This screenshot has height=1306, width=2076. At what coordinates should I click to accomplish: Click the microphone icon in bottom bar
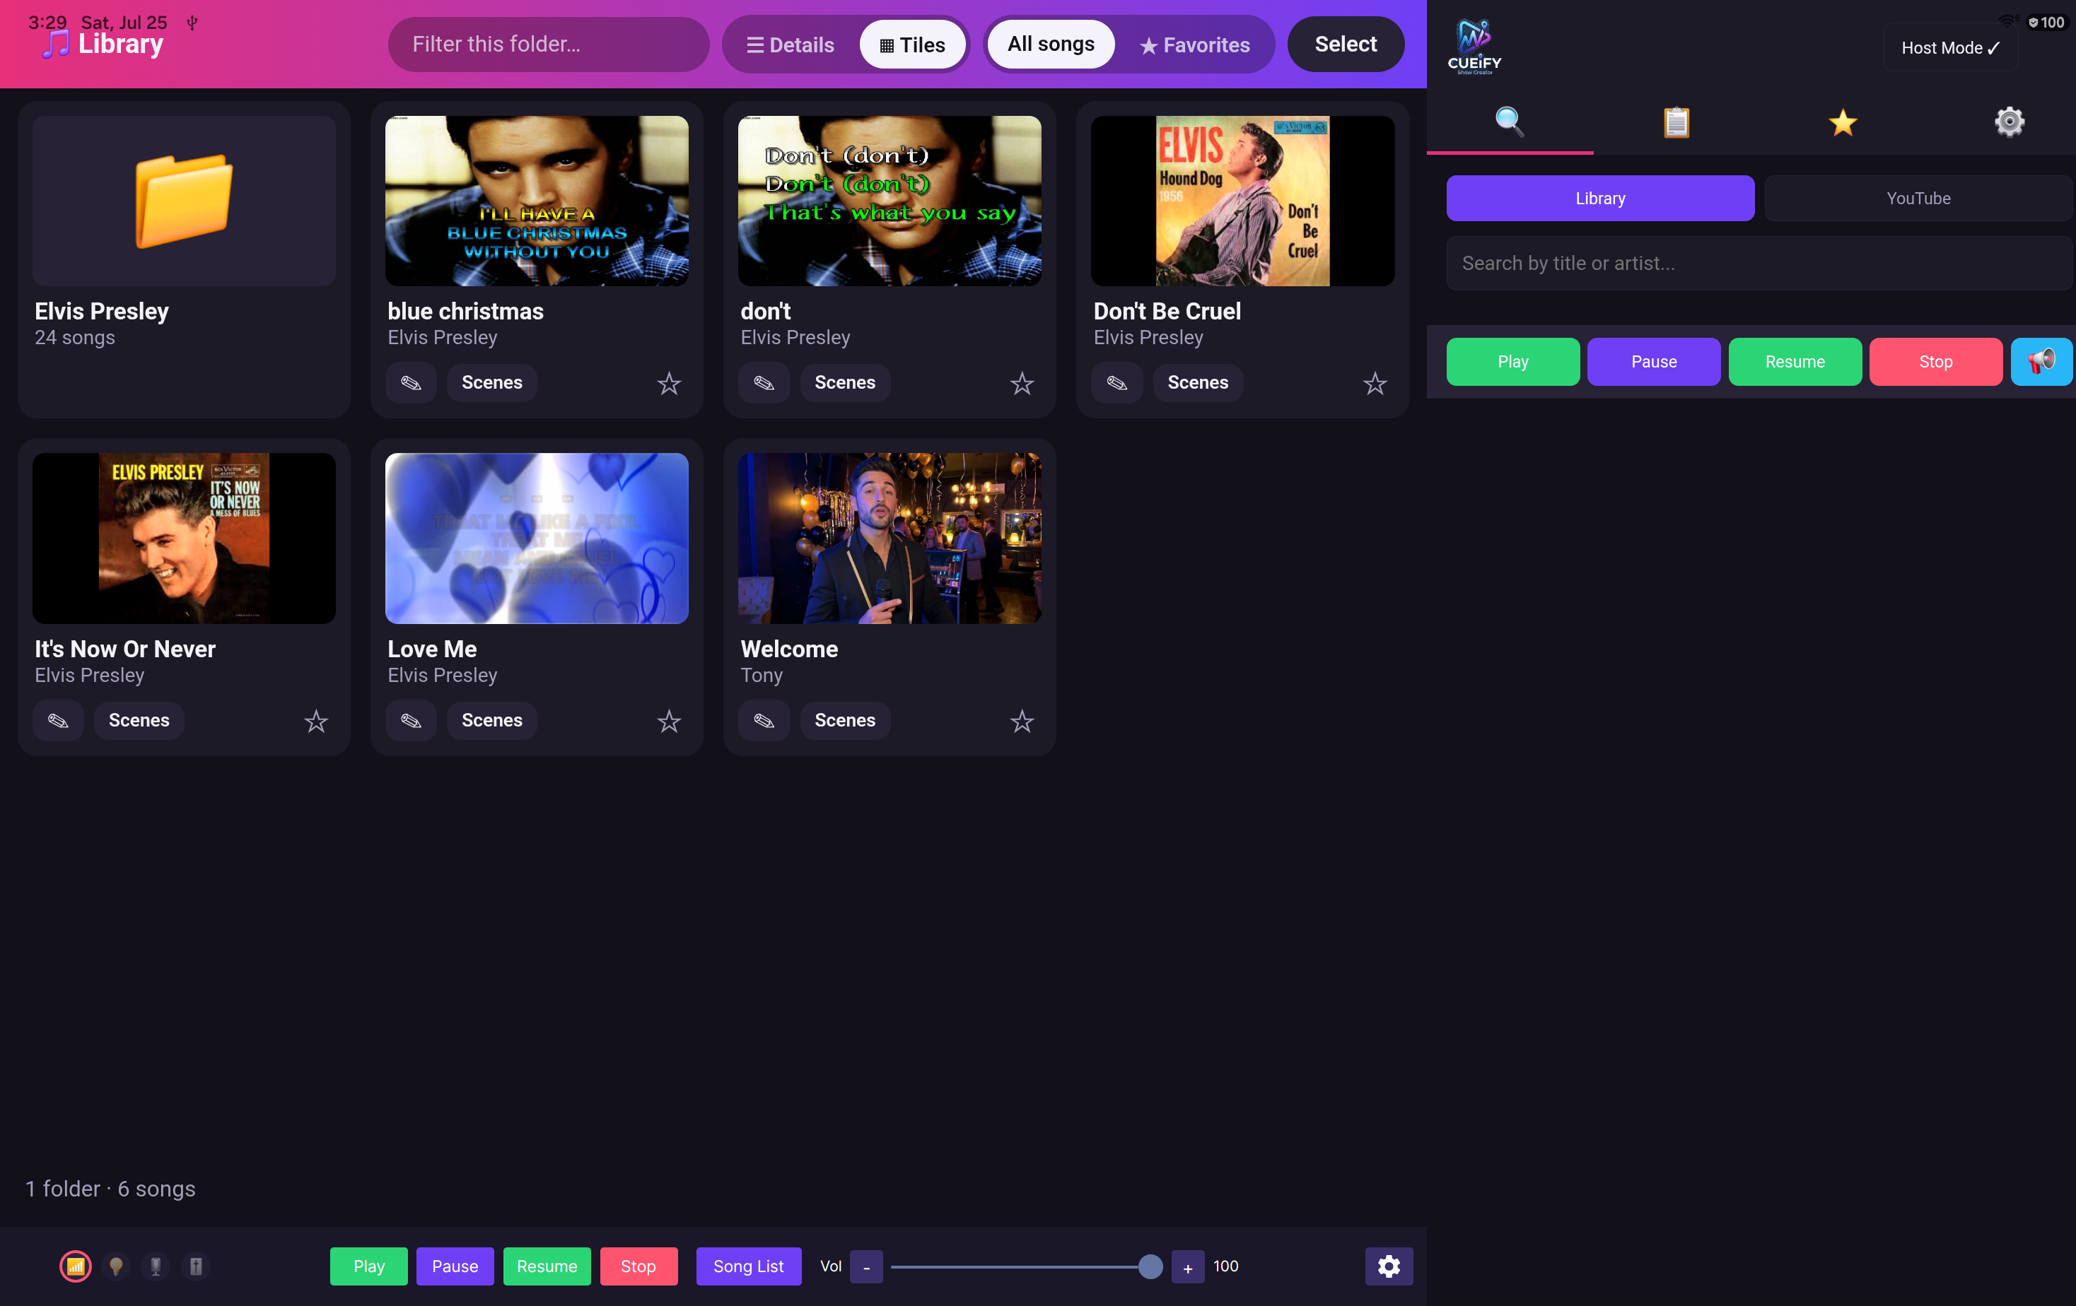tap(156, 1266)
